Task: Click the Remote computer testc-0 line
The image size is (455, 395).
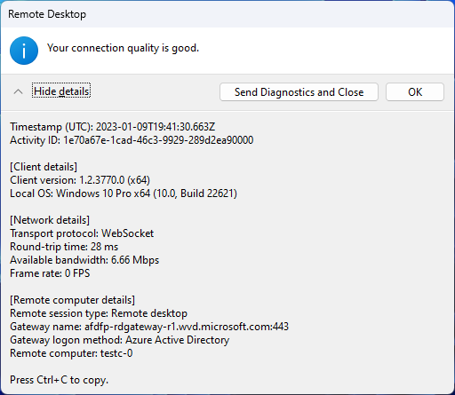Action: click(x=71, y=353)
